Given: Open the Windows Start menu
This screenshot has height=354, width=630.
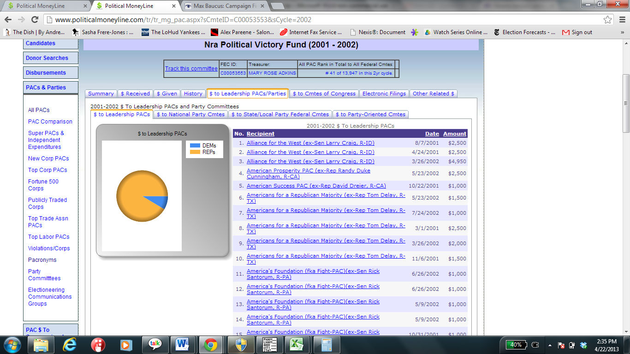Looking at the screenshot, I should (12, 344).
